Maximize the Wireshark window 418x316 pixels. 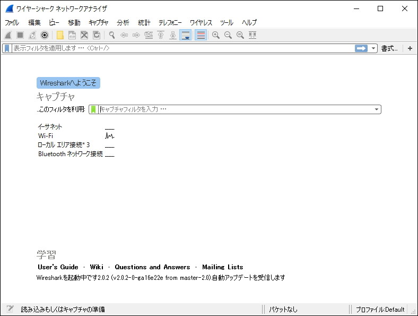tap(380, 8)
